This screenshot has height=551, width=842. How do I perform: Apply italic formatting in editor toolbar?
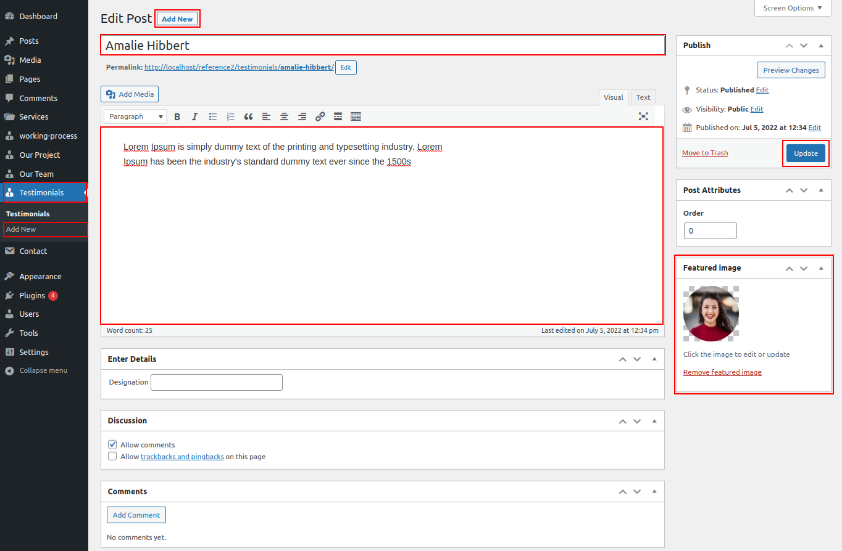(194, 116)
